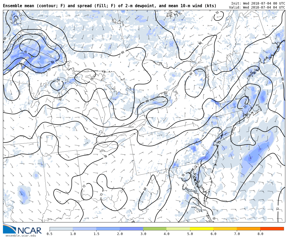Select the 2.0–3.0 periwinkle colorbar segment
This screenshot has width=288, height=239.
coord(131,229)
